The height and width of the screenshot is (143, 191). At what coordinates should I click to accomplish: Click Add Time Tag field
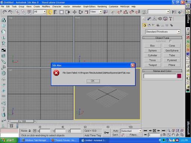pyautogui.click(x=93, y=135)
